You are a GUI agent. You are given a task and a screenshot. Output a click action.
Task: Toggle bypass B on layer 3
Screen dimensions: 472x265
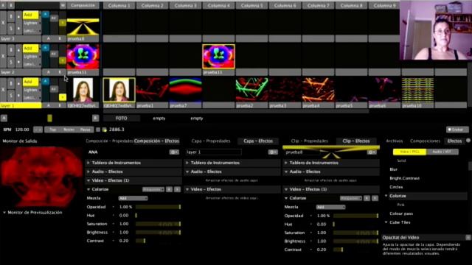[x=11, y=17]
